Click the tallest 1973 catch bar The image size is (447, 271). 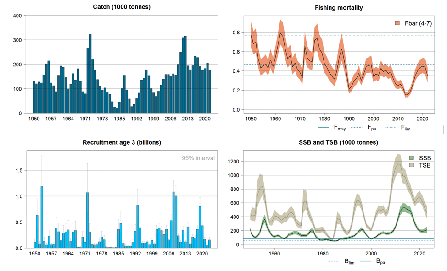tap(90, 74)
